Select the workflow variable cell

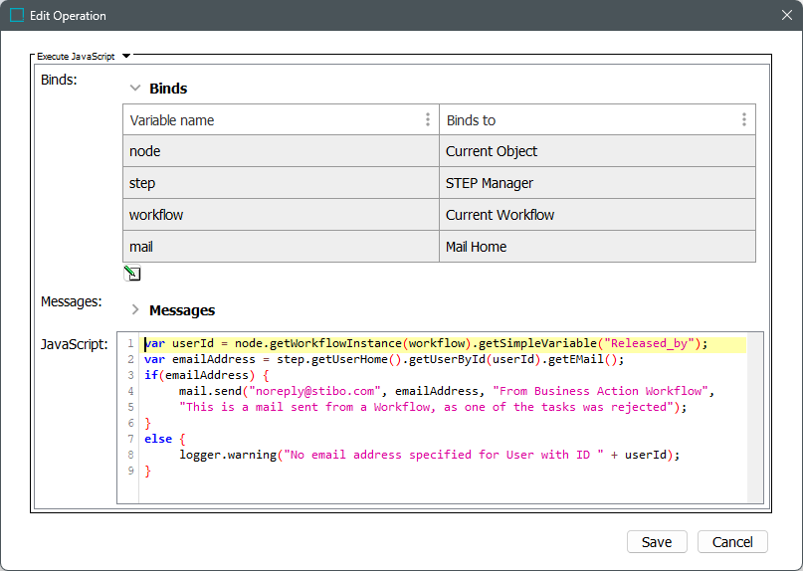pyautogui.click(x=281, y=215)
